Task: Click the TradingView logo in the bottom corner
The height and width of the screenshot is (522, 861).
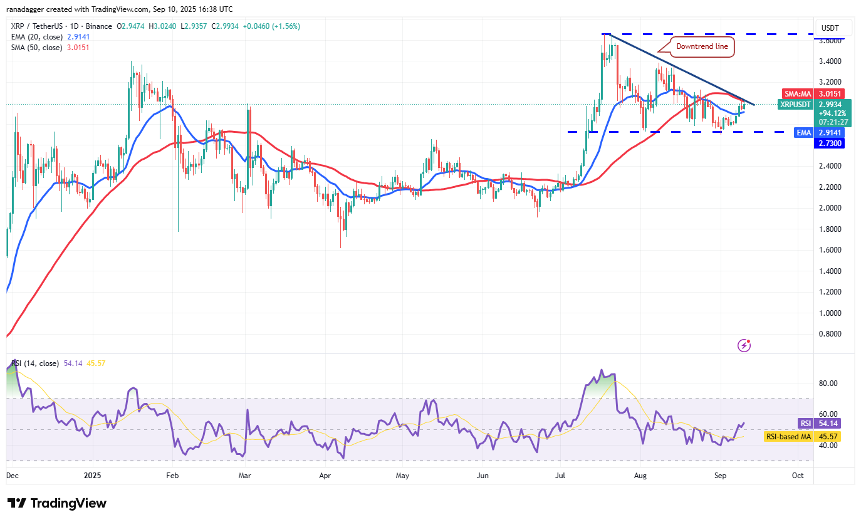Action: coord(56,503)
